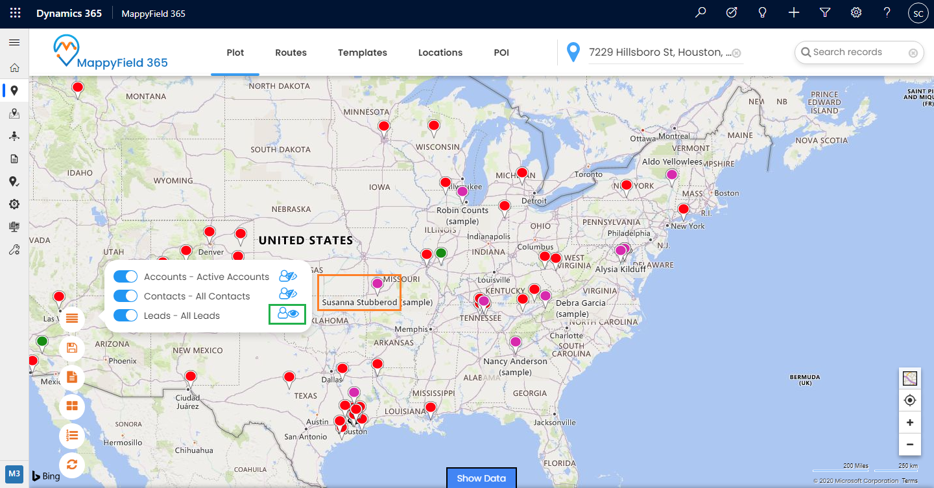Open the tools wrench sidebar icon
The width and height of the screenshot is (934, 488).
tap(14, 250)
